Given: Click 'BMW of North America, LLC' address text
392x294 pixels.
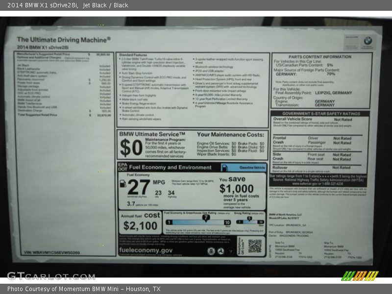Looking at the screenshot, I should (285, 215).
